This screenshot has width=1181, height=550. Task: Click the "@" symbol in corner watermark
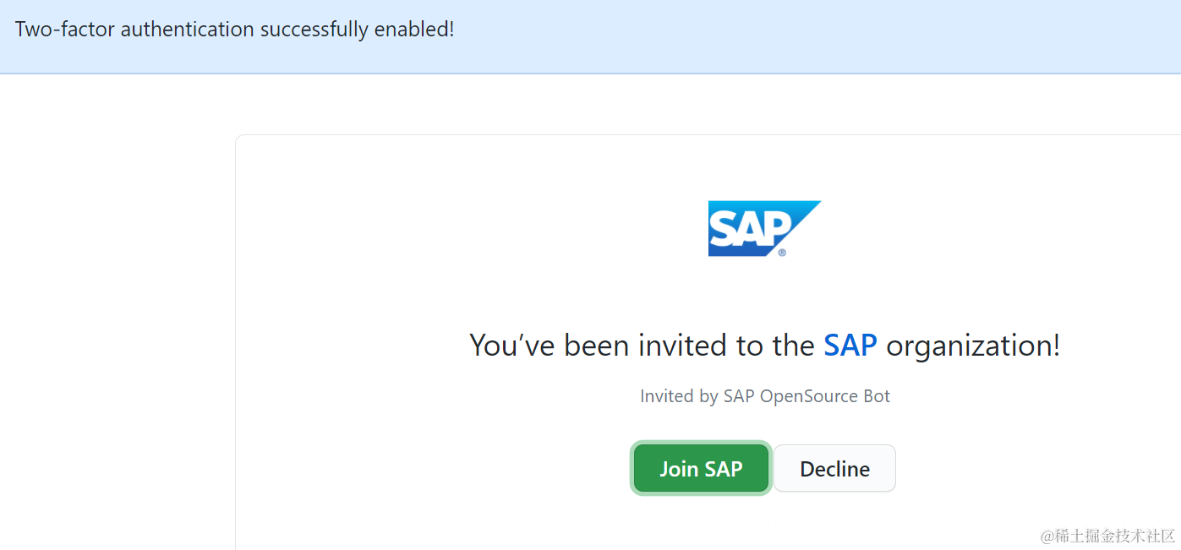pyautogui.click(x=1047, y=536)
